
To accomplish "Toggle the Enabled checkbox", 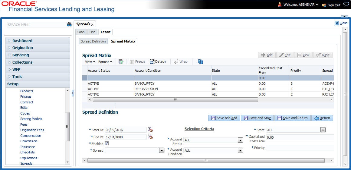I will pyautogui.click(x=107, y=144).
